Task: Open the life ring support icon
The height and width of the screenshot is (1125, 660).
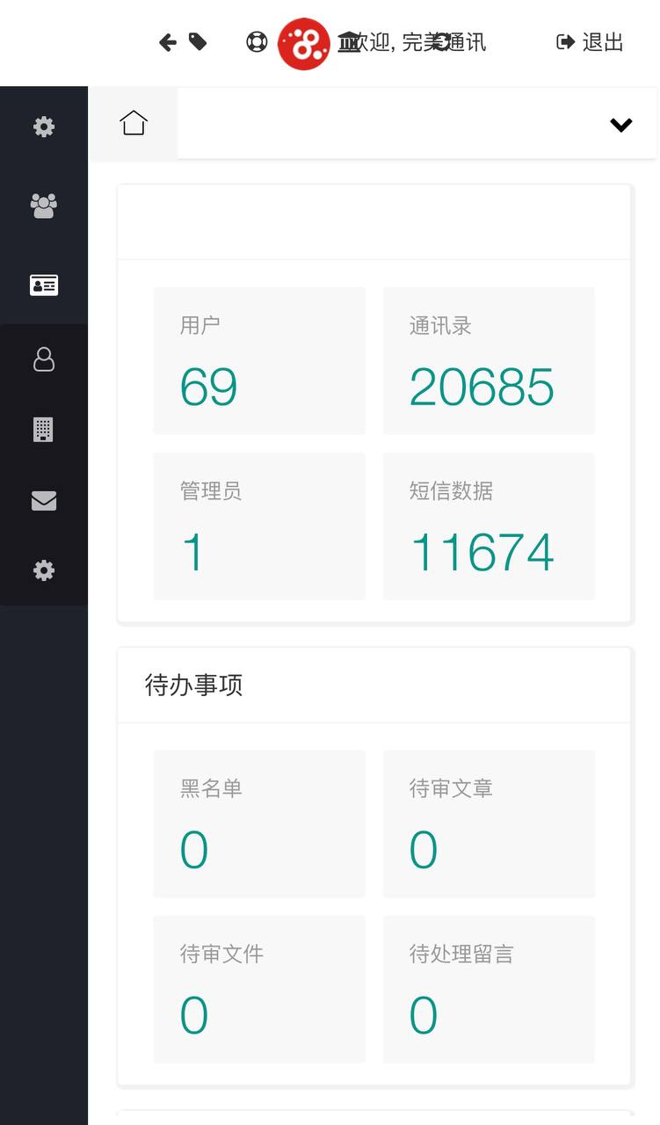Action: (257, 42)
